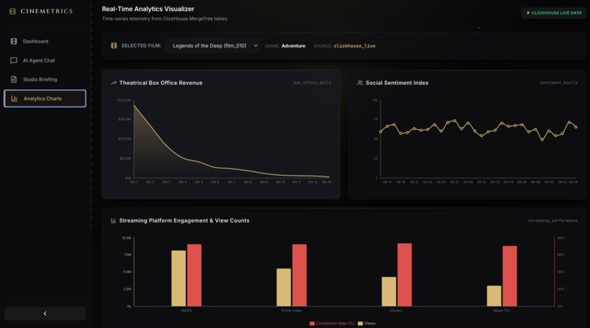
Task: Open Studio Briefing page
Action: pos(45,79)
